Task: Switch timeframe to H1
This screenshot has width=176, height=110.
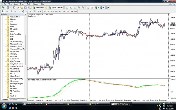Action: pyautogui.click(x=60, y=11)
